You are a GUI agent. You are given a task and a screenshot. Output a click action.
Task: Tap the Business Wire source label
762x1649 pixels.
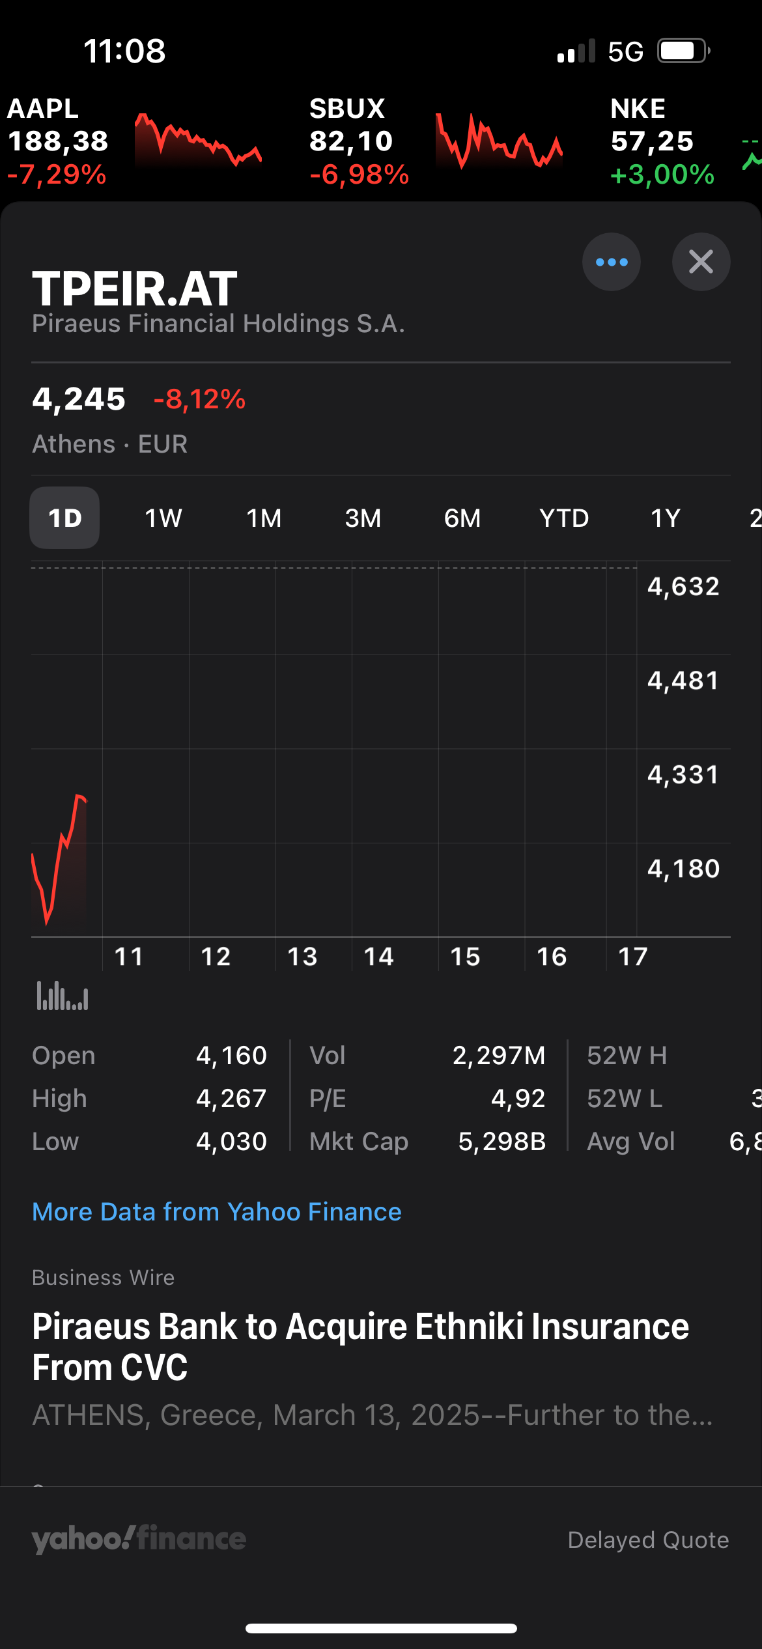103,1277
